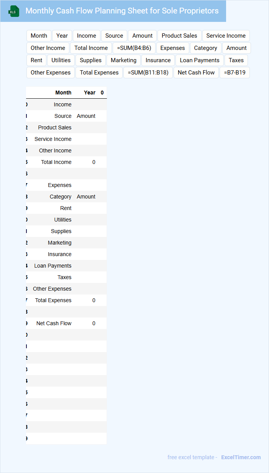The height and width of the screenshot is (473, 269).
Task: Select the Net Cash Flow tag
Action: (196, 73)
